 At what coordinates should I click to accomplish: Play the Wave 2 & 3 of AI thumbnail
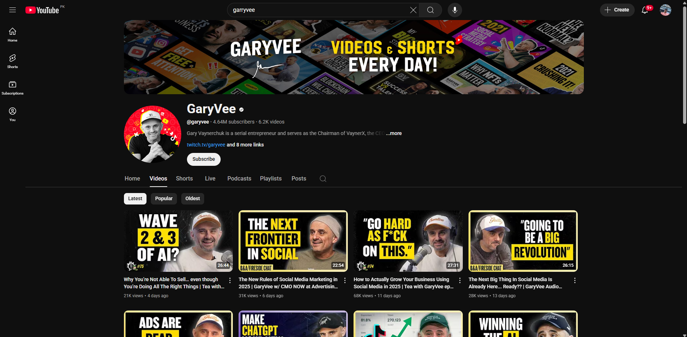178,241
